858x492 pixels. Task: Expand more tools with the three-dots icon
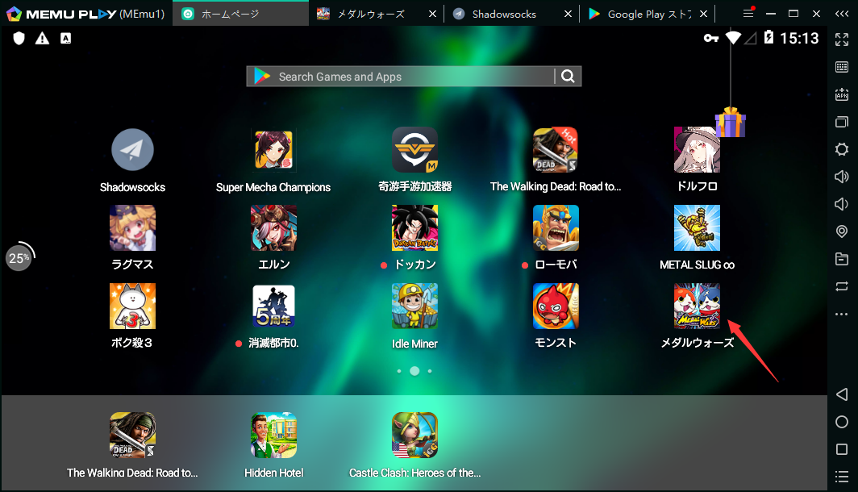(x=842, y=314)
